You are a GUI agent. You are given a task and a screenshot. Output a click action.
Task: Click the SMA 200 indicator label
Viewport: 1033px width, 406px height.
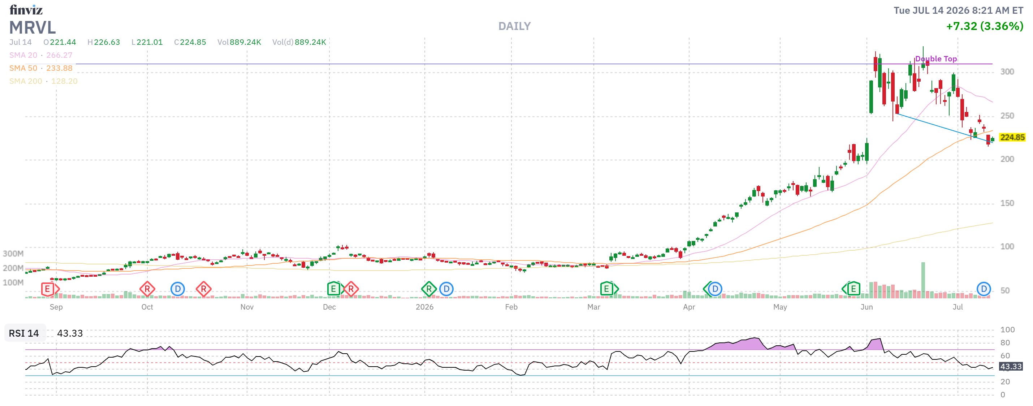point(26,81)
